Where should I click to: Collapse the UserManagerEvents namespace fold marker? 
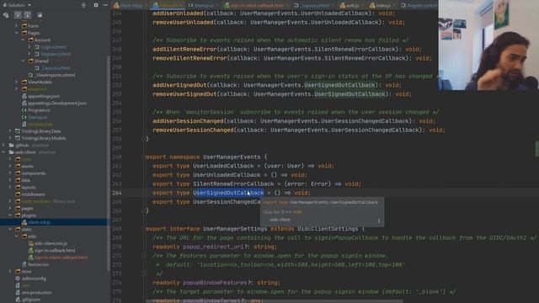(143, 157)
